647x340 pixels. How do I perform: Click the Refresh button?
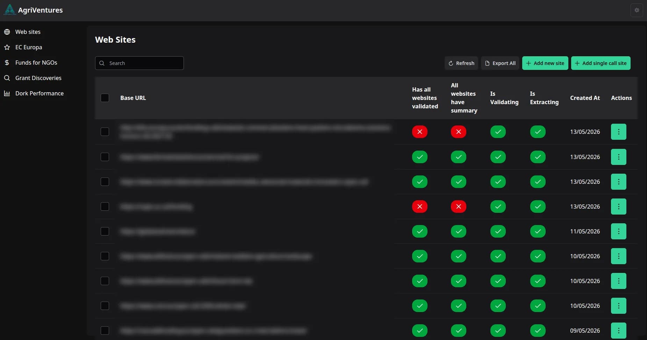tap(461, 63)
